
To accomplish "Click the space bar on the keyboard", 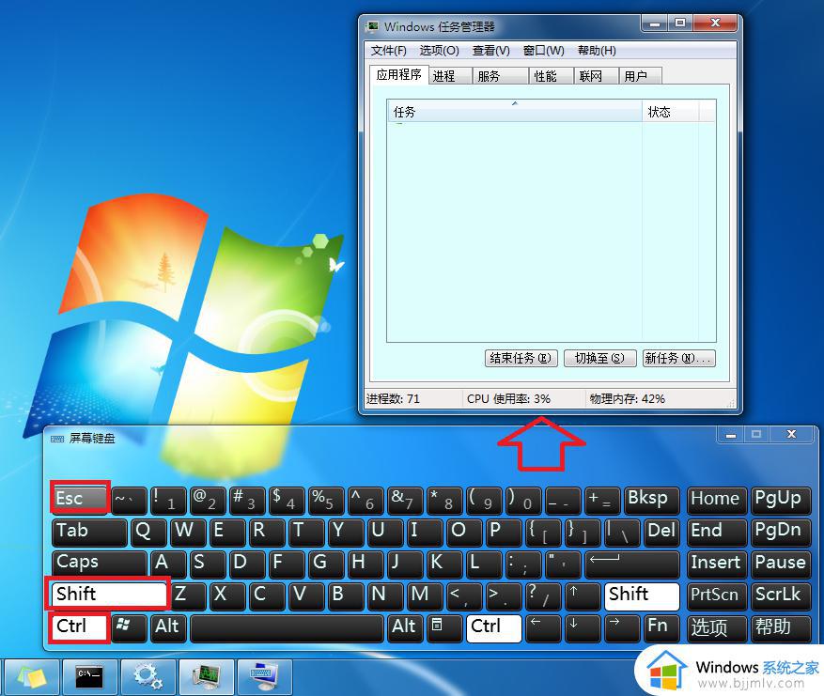I will (287, 628).
